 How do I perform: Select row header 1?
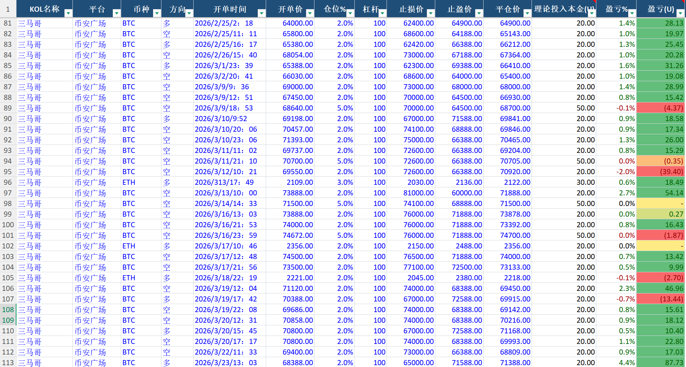point(8,9)
